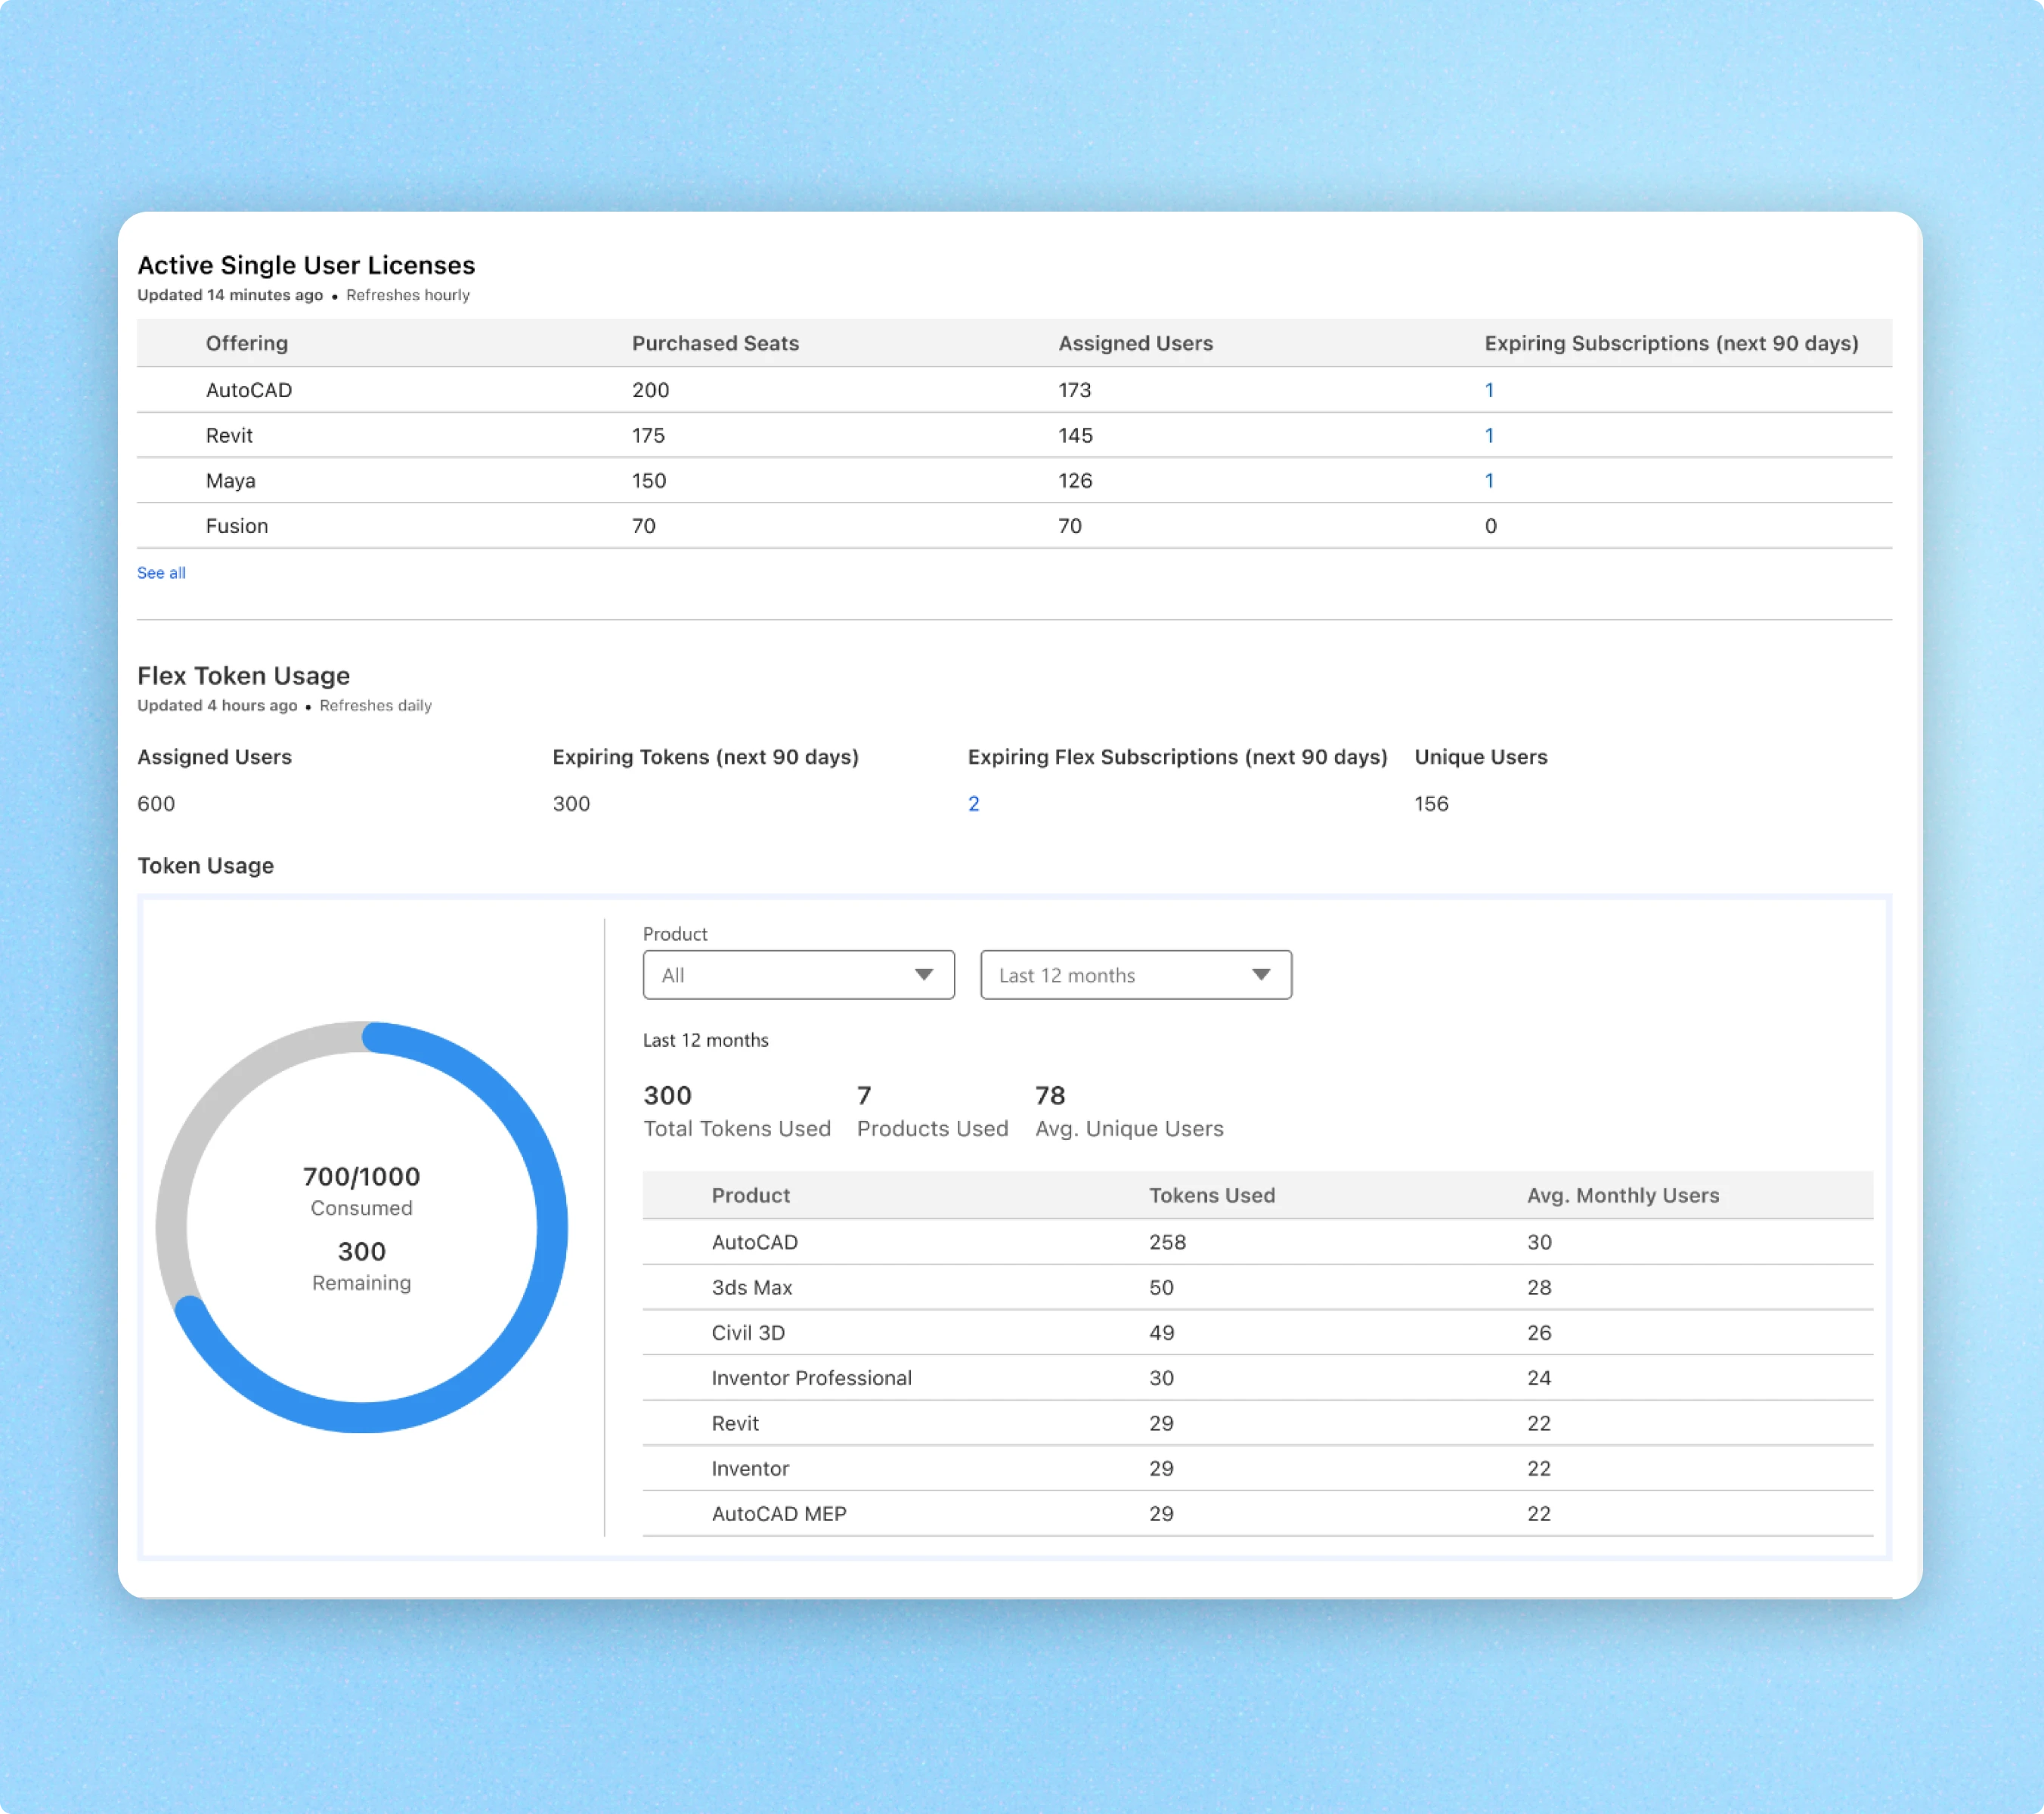The width and height of the screenshot is (2044, 1814).
Task: Click the 300 Remaining label in donut
Action: [x=361, y=1266]
